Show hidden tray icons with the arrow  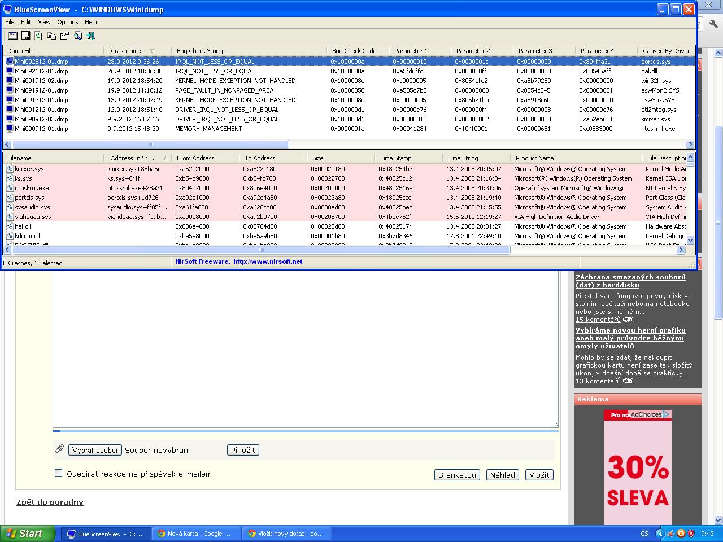(x=659, y=534)
